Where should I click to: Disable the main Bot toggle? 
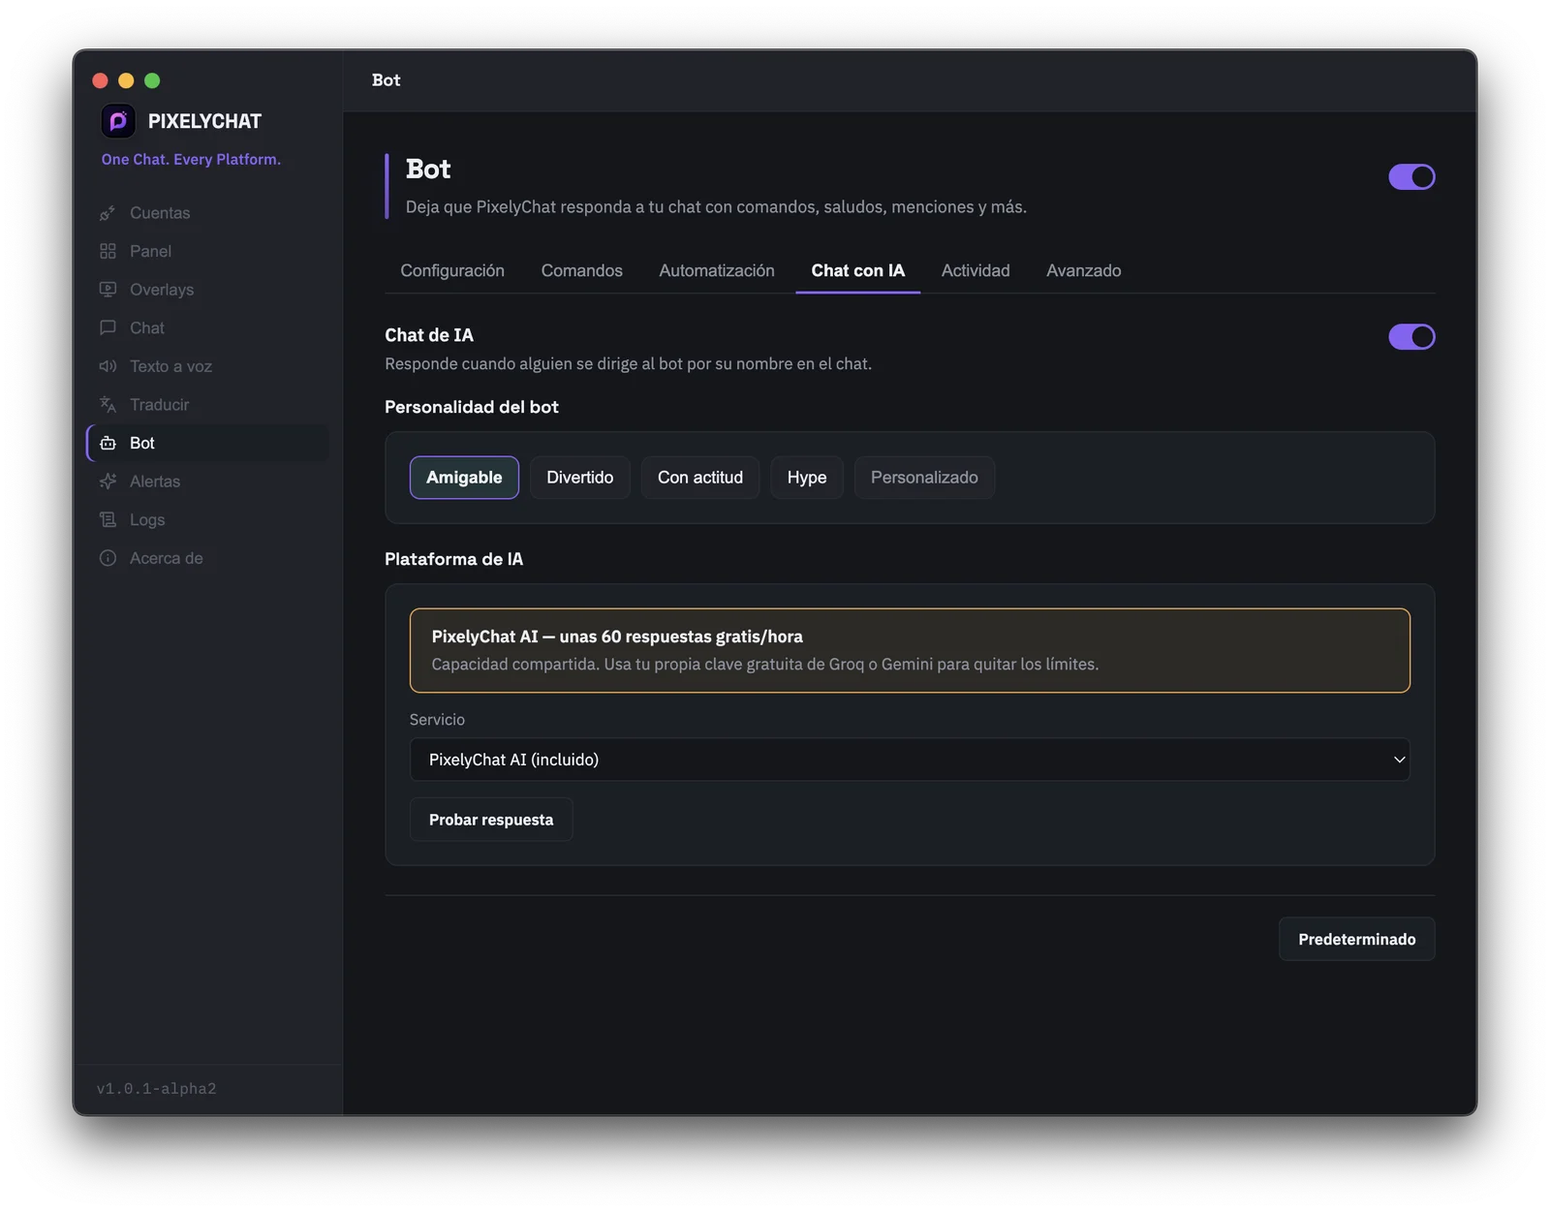[x=1411, y=177]
